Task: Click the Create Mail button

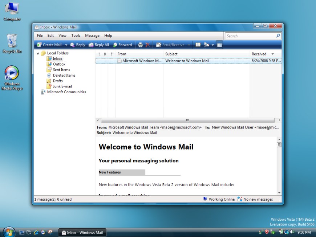Action: point(49,45)
